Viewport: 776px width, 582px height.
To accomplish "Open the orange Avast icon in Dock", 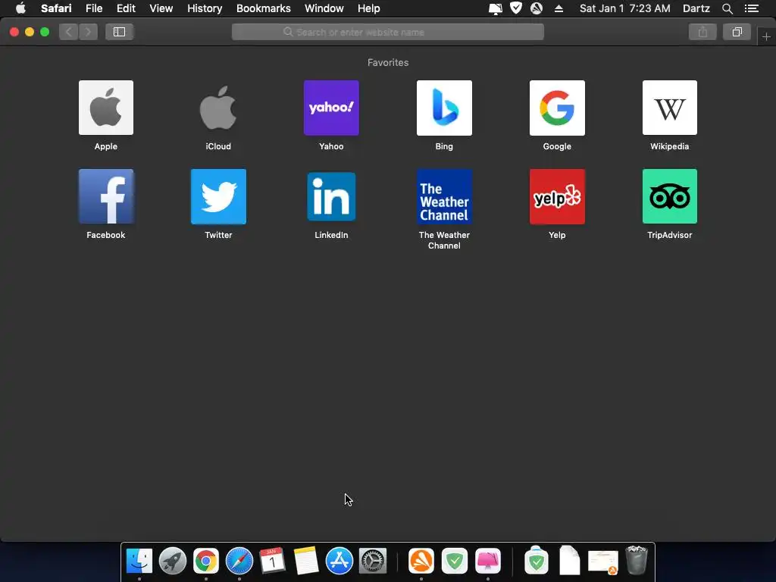I will [421, 562].
